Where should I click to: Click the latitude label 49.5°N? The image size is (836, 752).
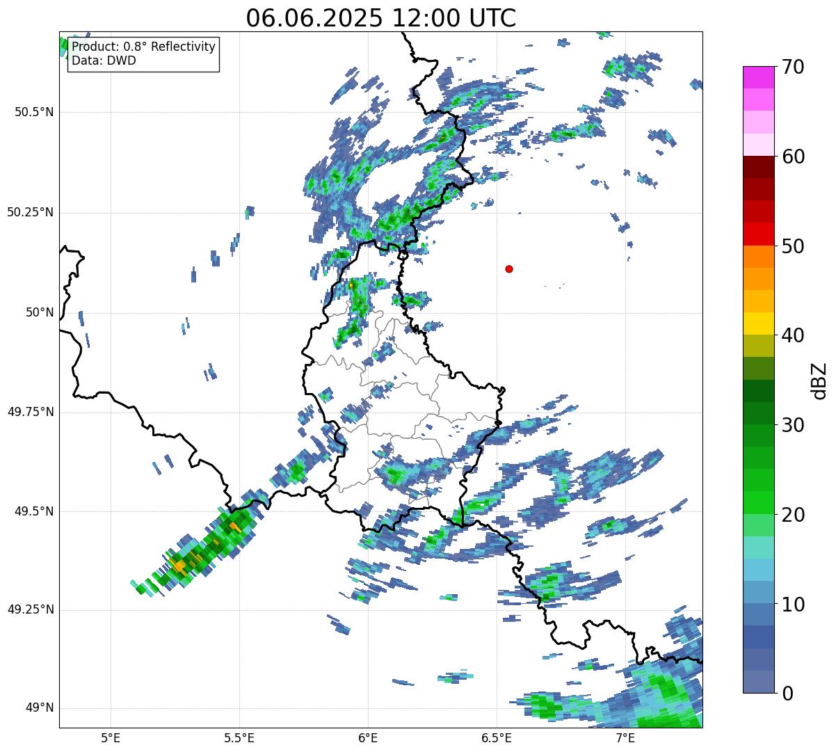(x=33, y=511)
